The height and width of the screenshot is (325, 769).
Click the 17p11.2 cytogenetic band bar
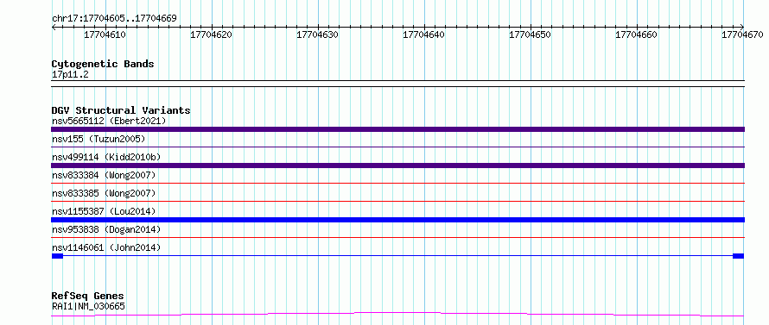(397, 84)
